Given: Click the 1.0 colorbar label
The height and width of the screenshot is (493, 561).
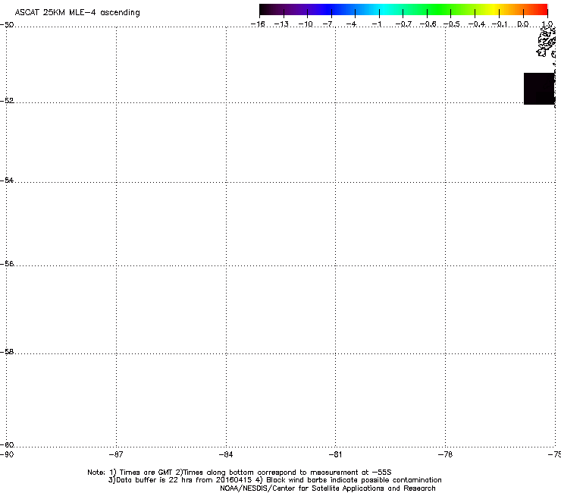Looking at the screenshot, I should point(547,24).
